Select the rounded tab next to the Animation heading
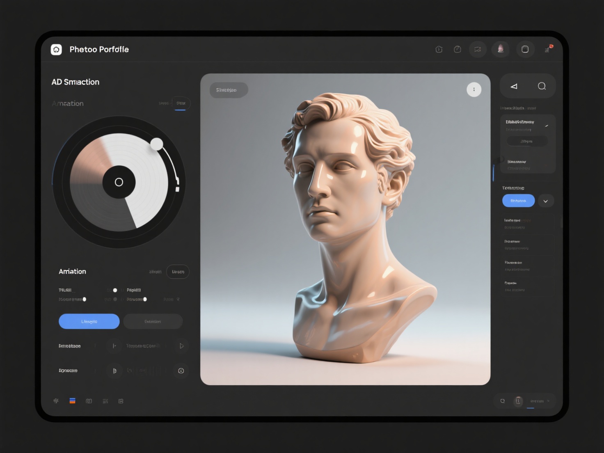This screenshot has height=453, width=604. tap(178, 271)
